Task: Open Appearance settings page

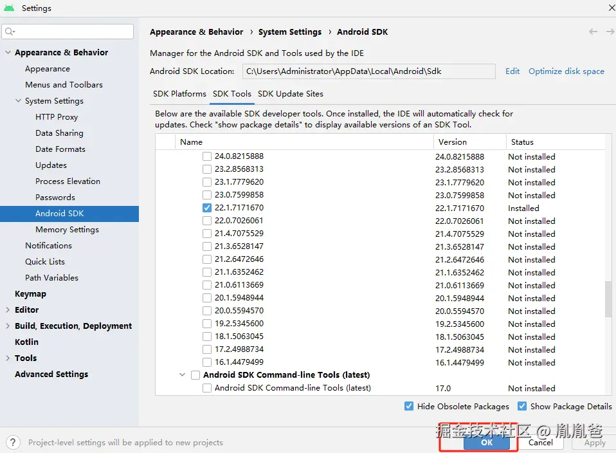Action: pos(48,69)
